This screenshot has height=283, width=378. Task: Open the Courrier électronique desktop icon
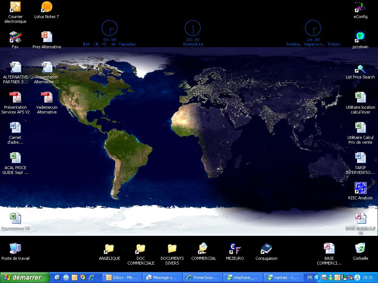pos(15,7)
